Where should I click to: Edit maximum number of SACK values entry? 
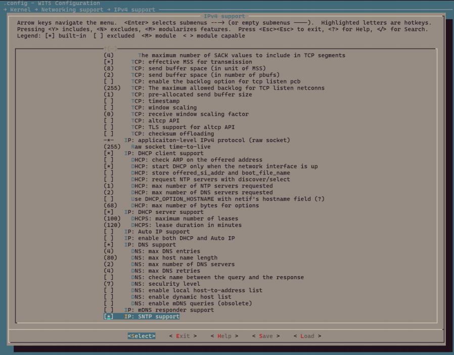click(x=224, y=55)
